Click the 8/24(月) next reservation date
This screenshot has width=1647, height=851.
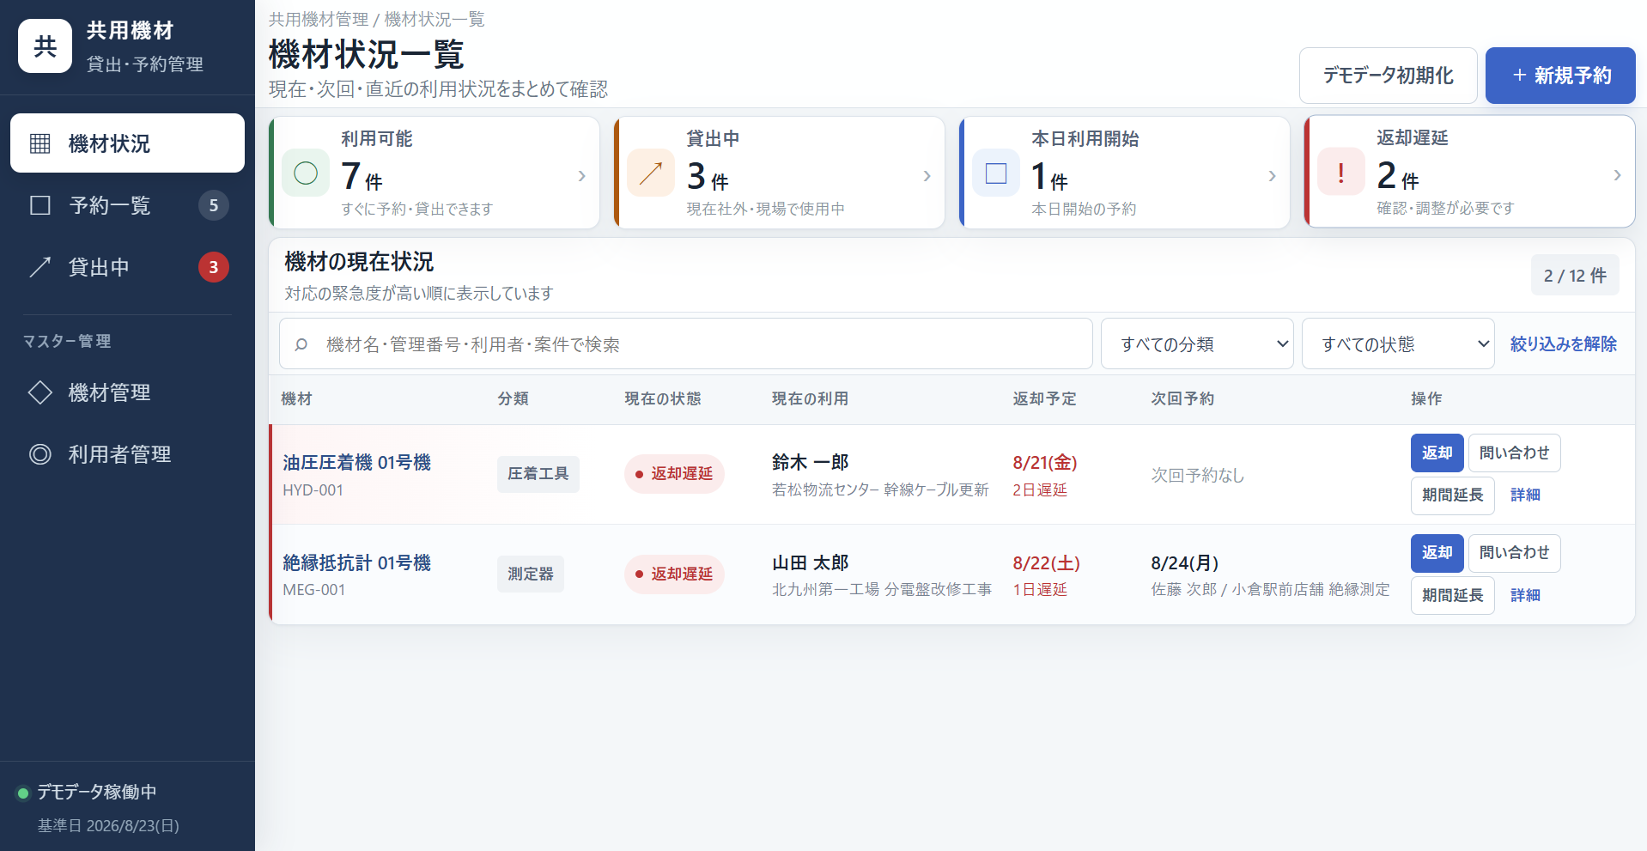click(x=1184, y=562)
